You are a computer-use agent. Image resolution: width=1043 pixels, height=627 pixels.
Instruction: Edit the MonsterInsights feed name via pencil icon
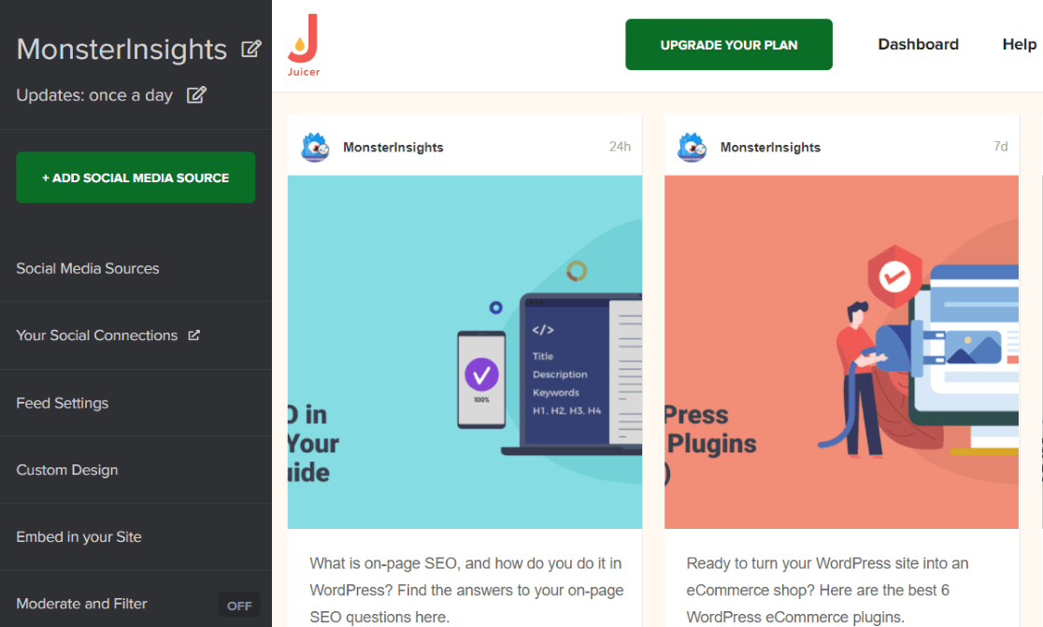click(x=250, y=49)
